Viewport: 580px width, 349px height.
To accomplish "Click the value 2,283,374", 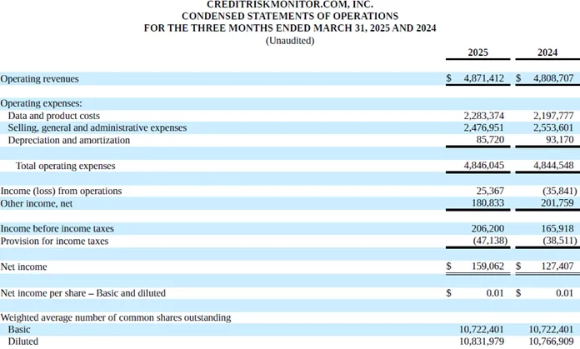I will point(484,116).
